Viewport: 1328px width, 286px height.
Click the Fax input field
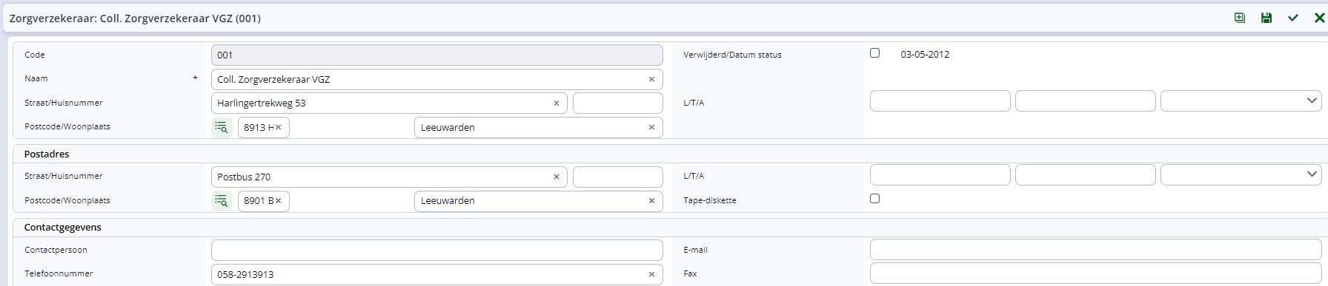coord(1095,273)
